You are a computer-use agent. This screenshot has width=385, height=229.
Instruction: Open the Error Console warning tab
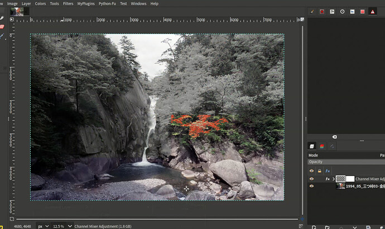click(x=373, y=12)
